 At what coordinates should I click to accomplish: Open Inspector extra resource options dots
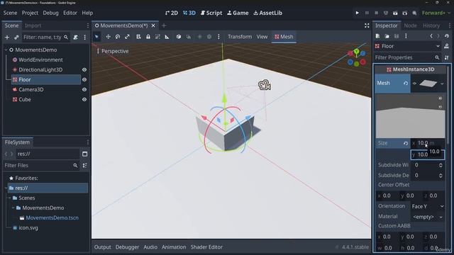[406, 36]
